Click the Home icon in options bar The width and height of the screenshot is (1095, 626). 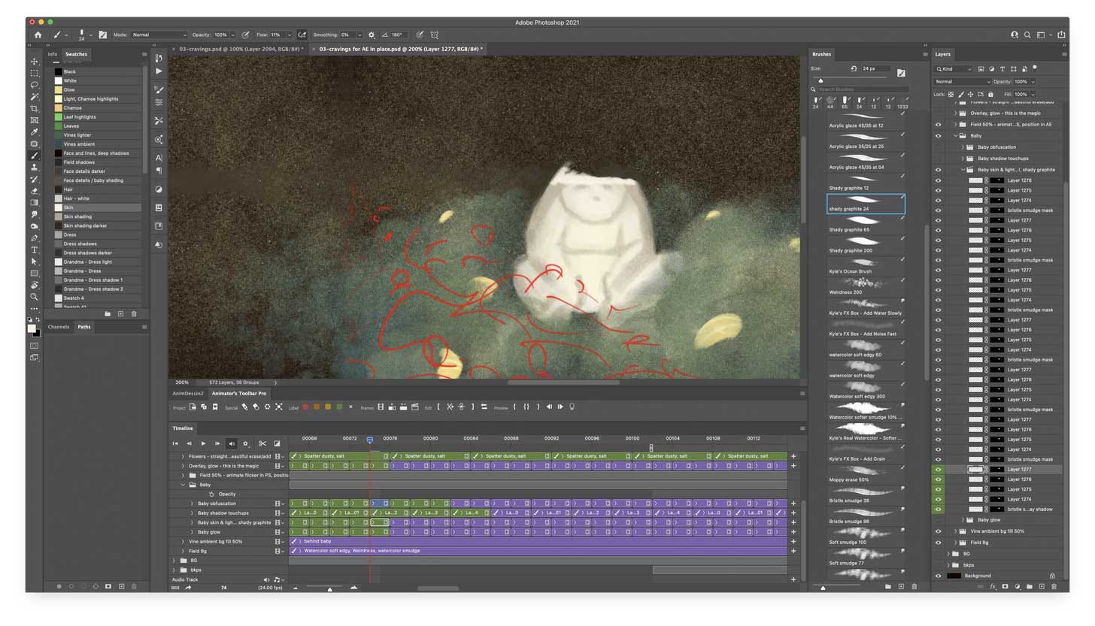tap(38, 35)
